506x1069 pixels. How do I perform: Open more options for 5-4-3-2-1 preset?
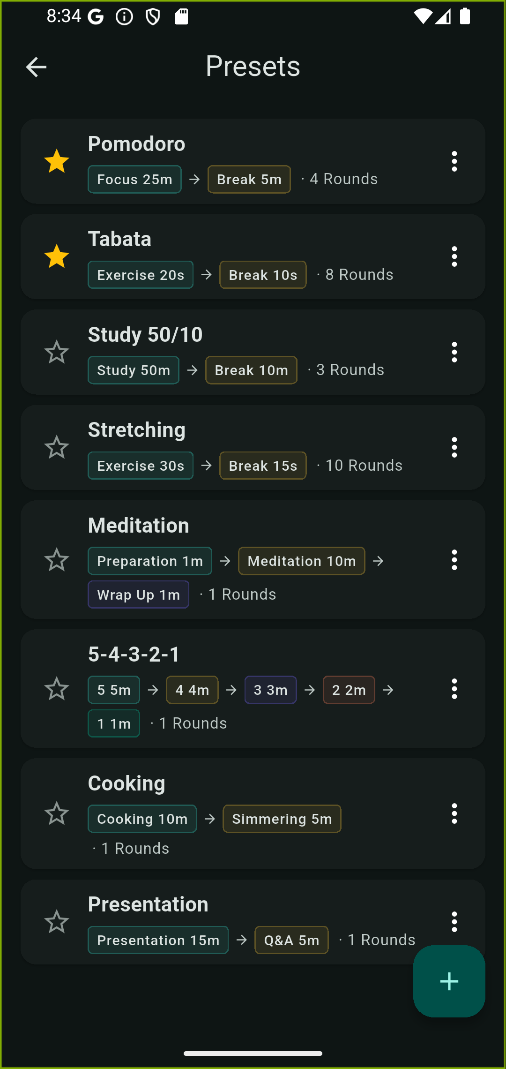454,689
